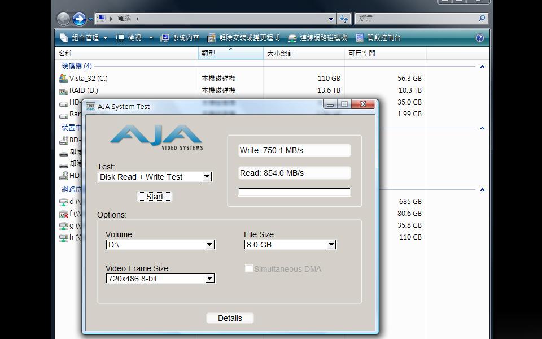Collapse the network locations group
The height and width of the screenshot is (339, 542).
coord(482,190)
